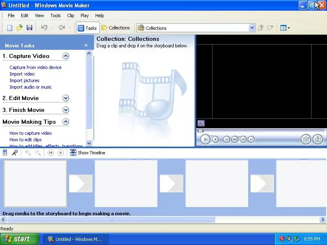Screen dimensions: 327x245
Task: Click the Import video link
Action: (22, 74)
